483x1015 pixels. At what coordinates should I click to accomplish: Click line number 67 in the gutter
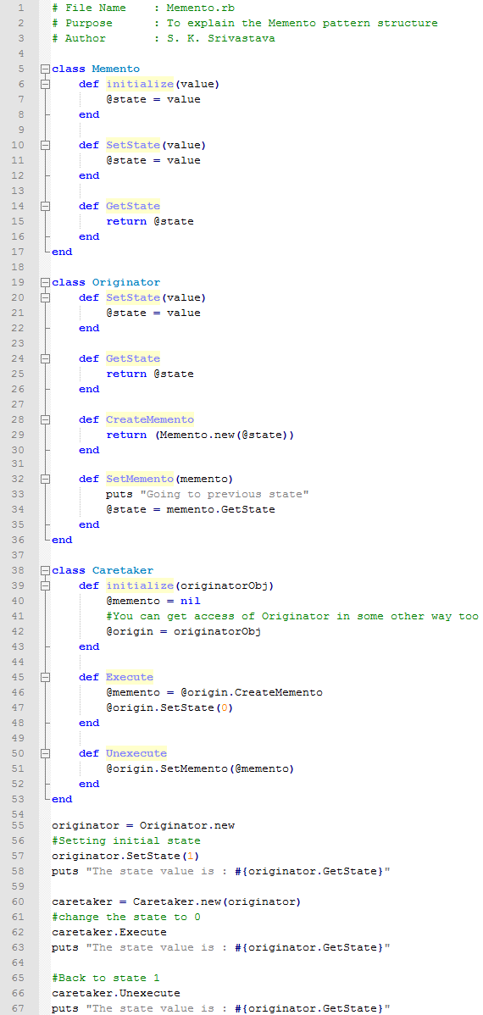18,1008
